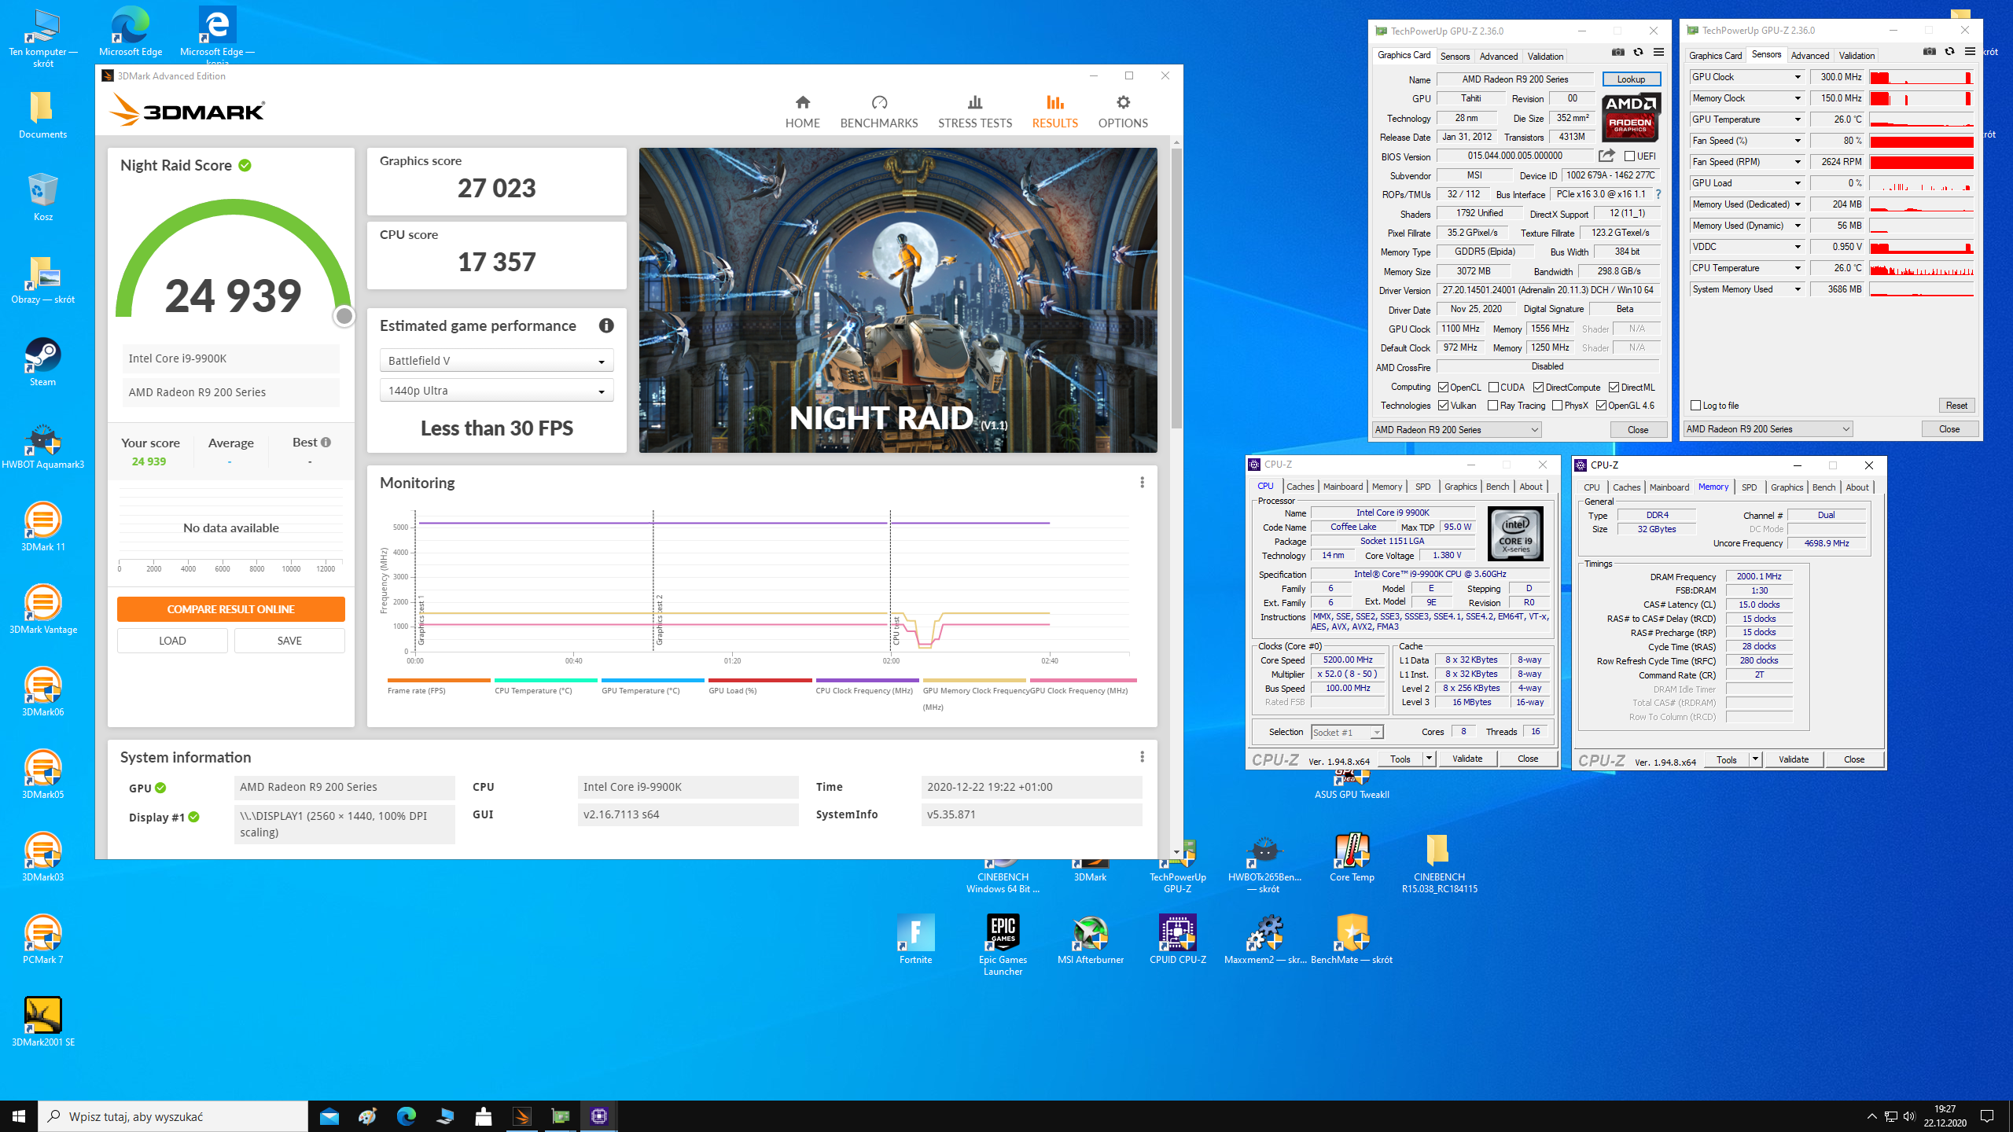Screen dimensions: 2013x1132
Task: Click the Estimated game performance info icon
Action: coord(606,325)
